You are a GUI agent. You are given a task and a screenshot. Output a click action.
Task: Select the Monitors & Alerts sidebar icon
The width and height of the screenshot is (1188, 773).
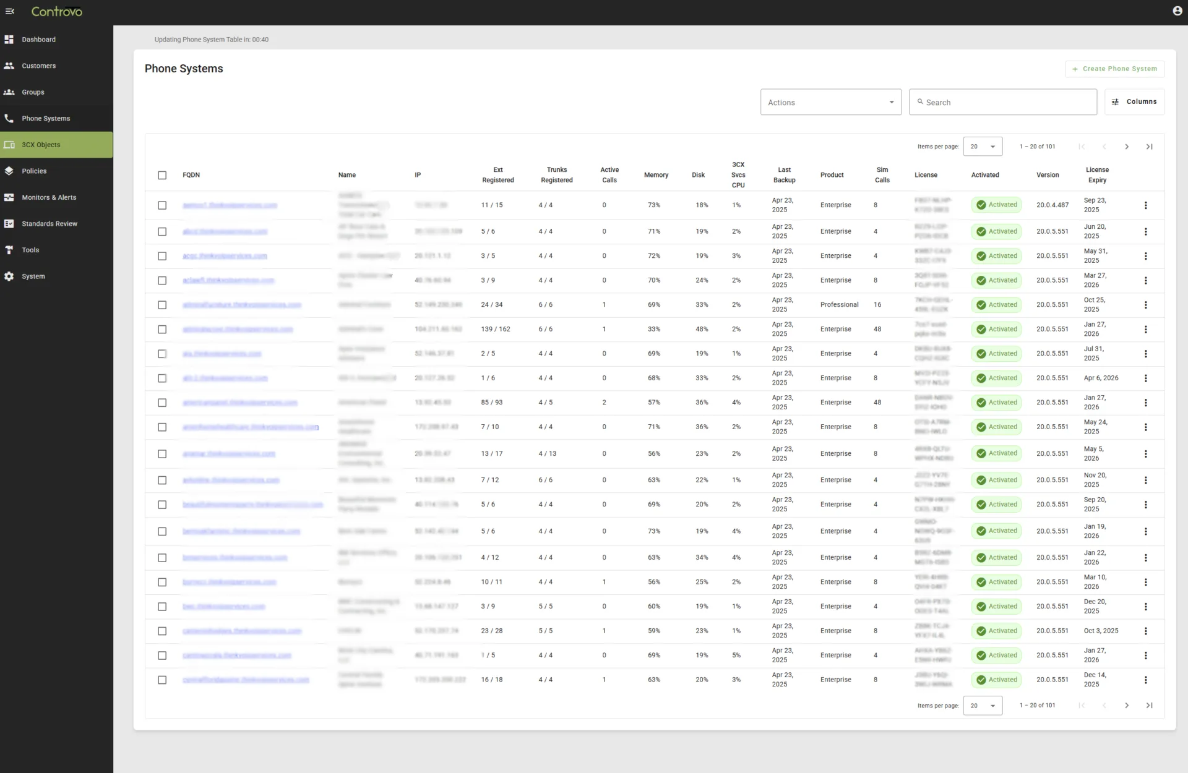pyautogui.click(x=9, y=197)
